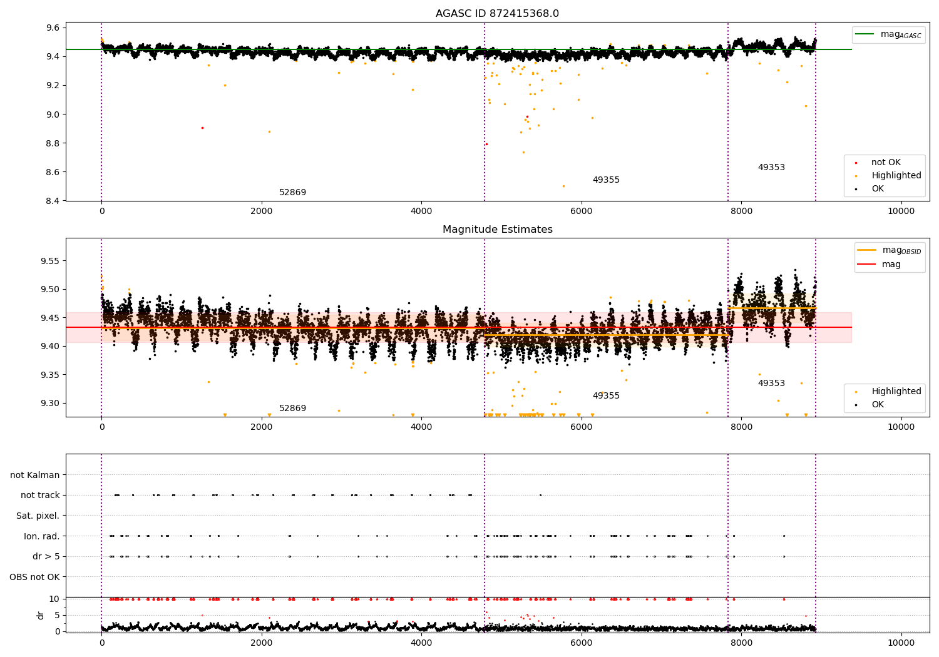This screenshot has height=657, width=939.
Task: Click the 10000 x-tick of the top plot
Action: coord(901,211)
